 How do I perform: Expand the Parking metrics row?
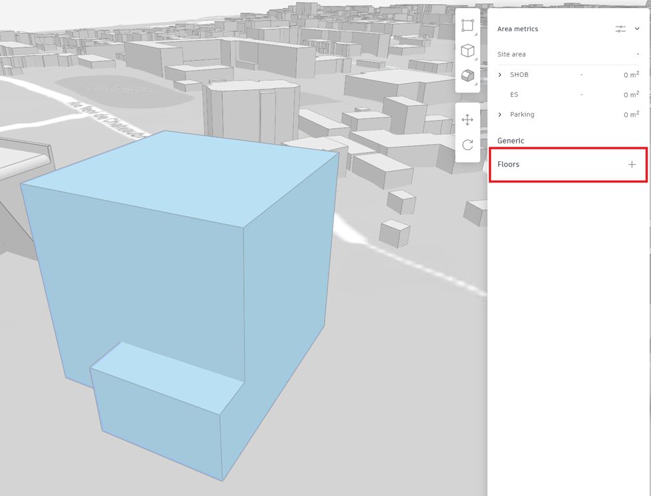click(500, 115)
